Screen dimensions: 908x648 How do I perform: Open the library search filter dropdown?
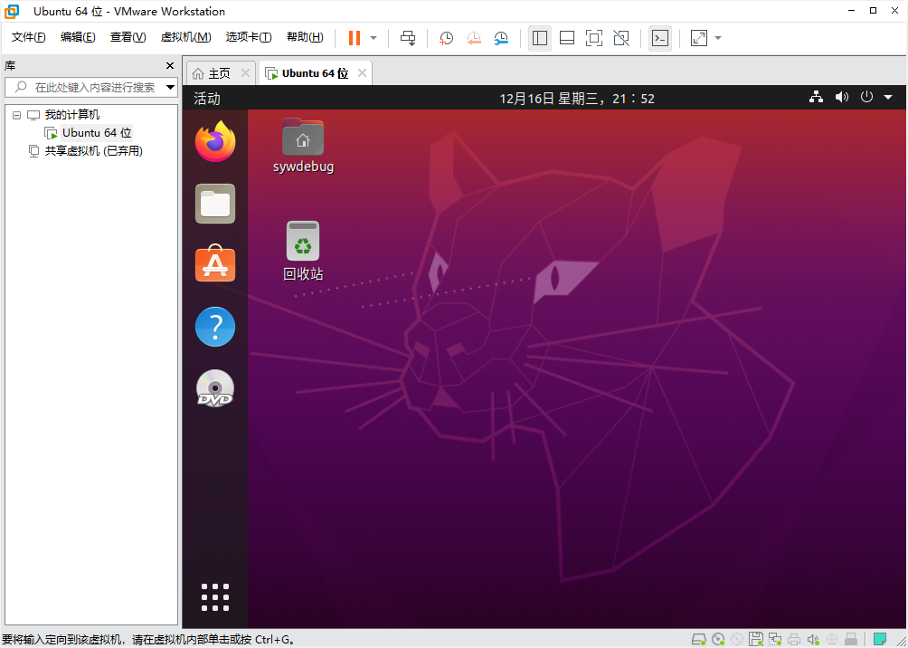(170, 88)
